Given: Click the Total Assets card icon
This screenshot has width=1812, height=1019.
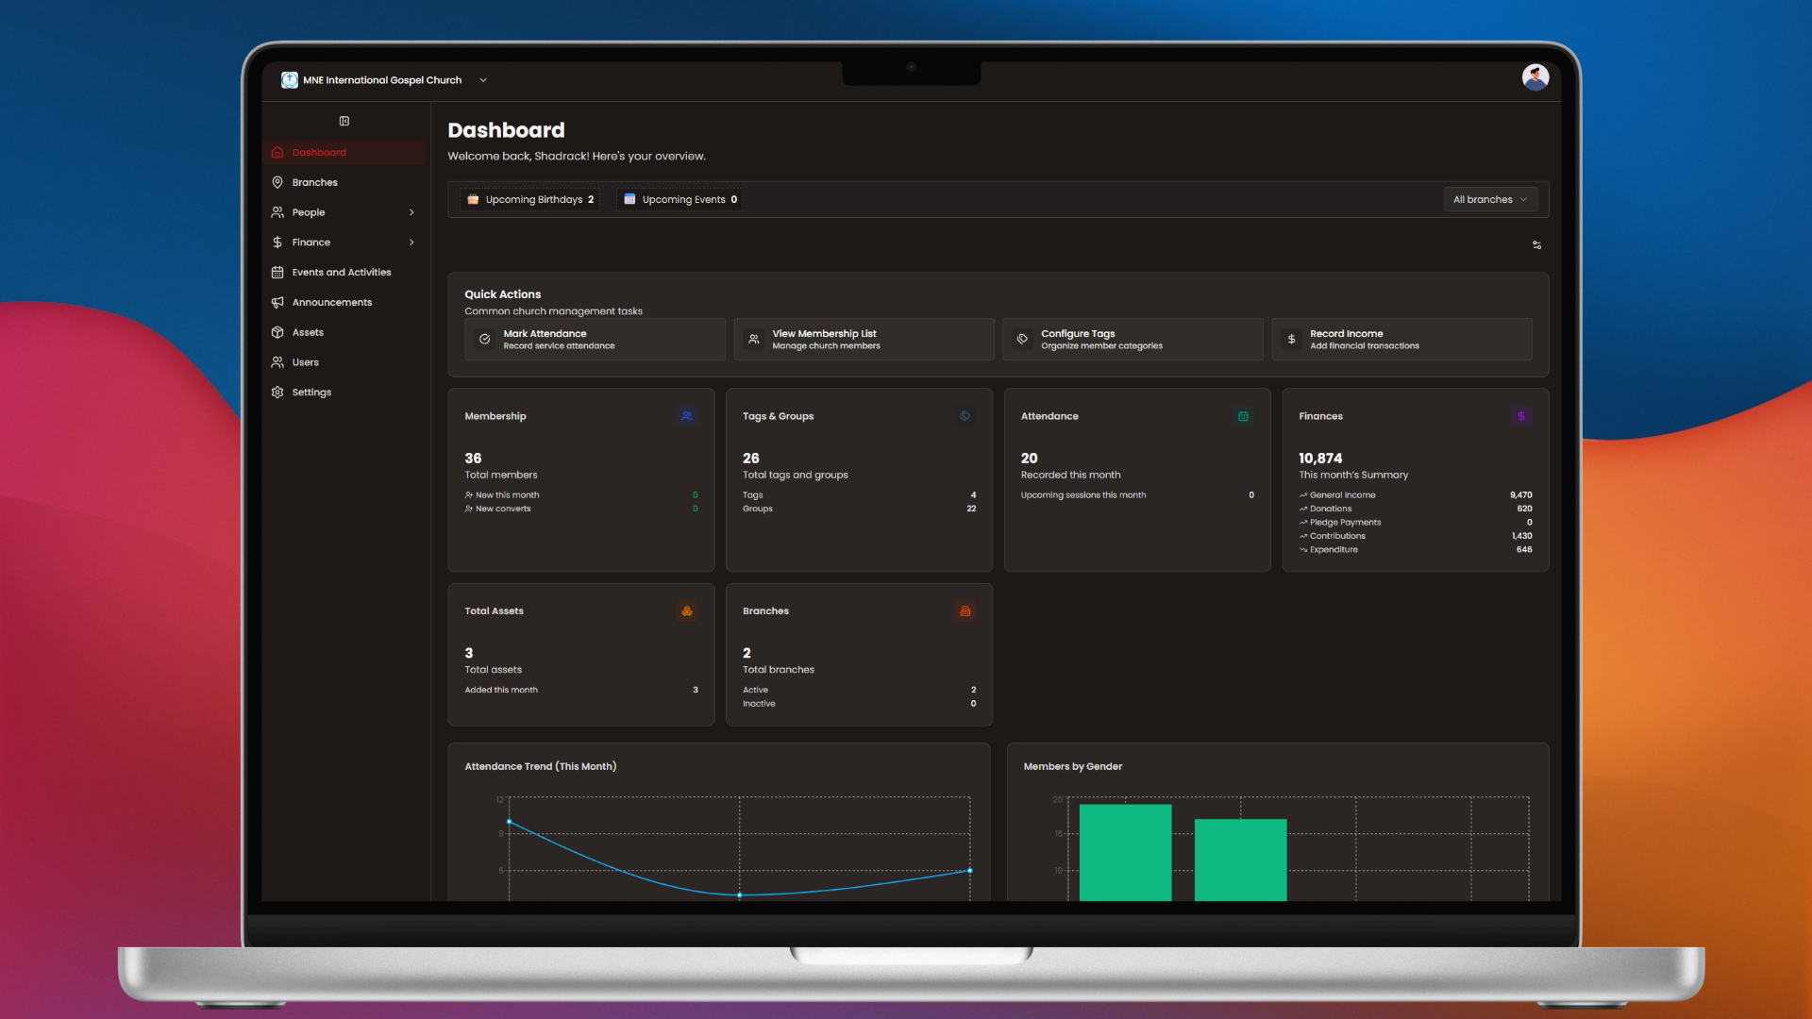Looking at the screenshot, I should pyautogui.click(x=687, y=611).
